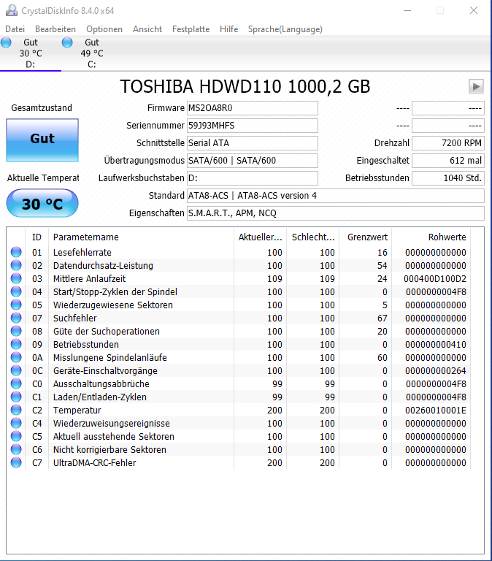Click status orb for Mittlere Anlaufzeit row

click(16, 278)
